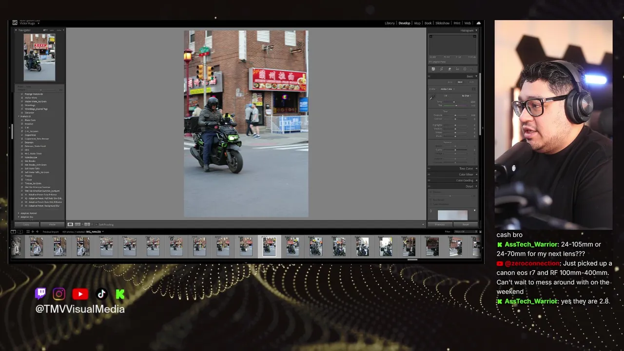Switch to Loupe view in the toolbar
Viewport: 624px width, 351px height.
tap(70, 224)
